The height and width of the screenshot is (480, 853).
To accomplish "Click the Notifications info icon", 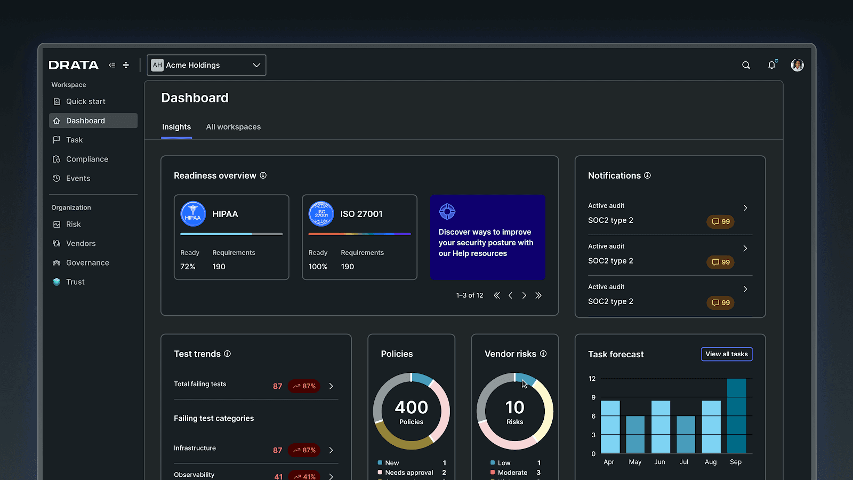I will pyautogui.click(x=647, y=175).
